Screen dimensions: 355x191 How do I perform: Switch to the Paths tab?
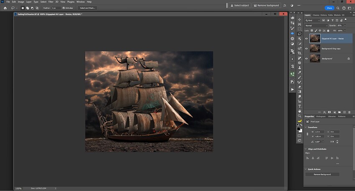point(330,15)
